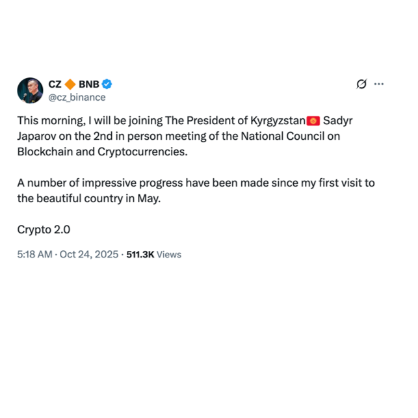The width and height of the screenshot is (418, 418).
Task: Click the 511.3K view count
Action: click(x=140, y=254)
